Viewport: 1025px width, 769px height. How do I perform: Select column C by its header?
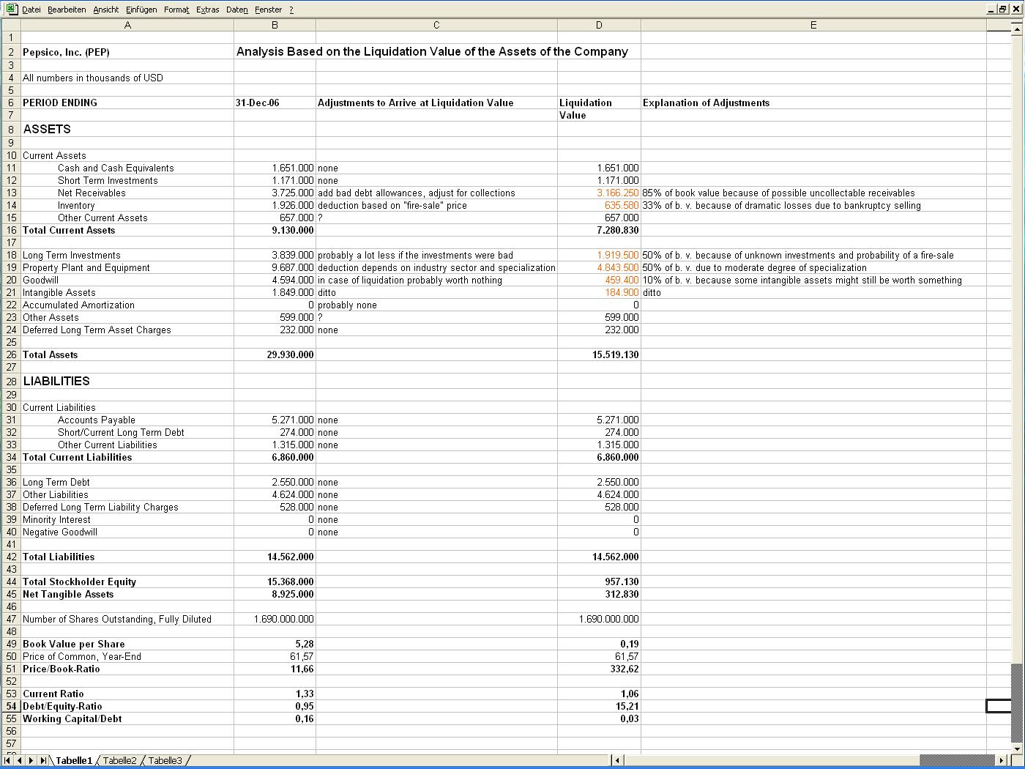[436, 25]
